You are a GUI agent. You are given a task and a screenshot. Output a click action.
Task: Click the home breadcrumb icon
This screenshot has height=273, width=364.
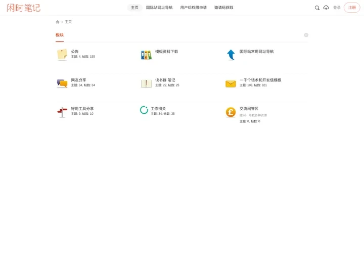point(58,22)
